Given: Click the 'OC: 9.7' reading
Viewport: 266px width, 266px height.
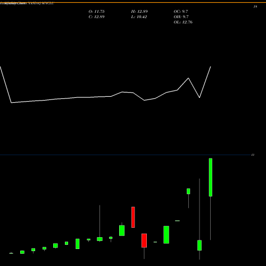Looking at the screenshot, I should click(x=181, y=12).
